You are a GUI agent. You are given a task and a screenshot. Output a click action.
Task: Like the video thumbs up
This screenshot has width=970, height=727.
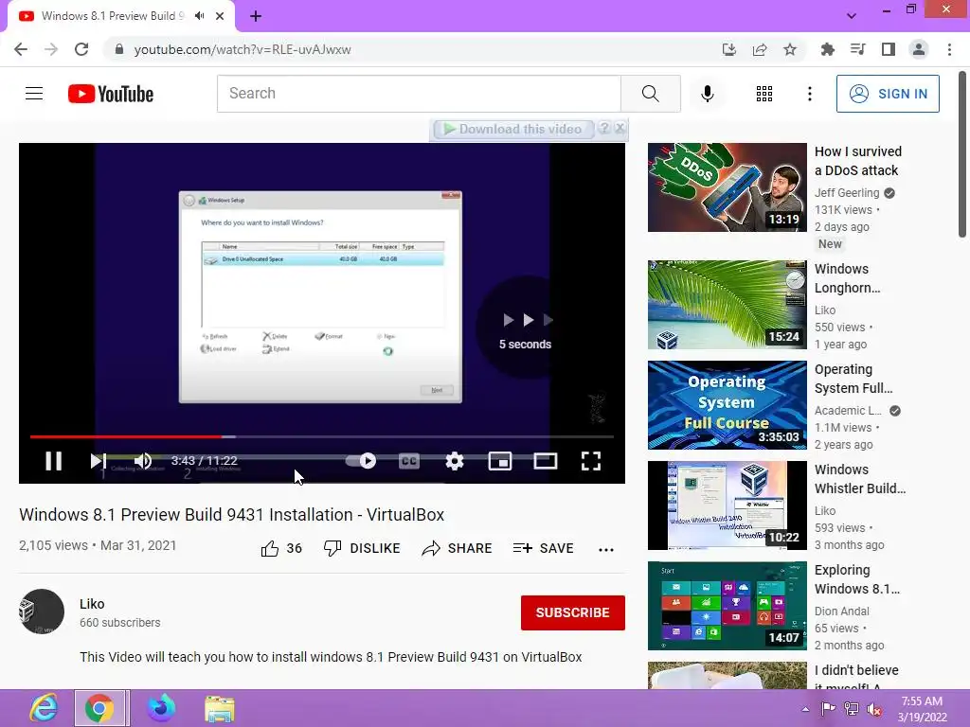tap(281, 548)
